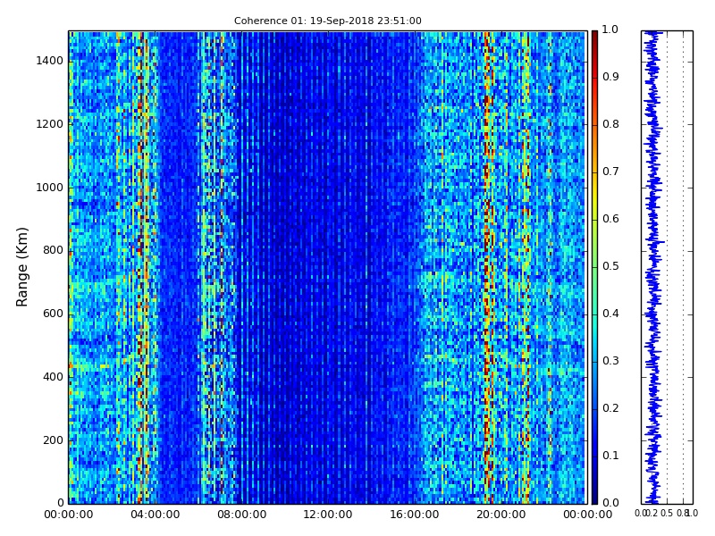Click the blue coherence profile line in right panel
Viewport: 715px width, 536px height.
point(653,267)
